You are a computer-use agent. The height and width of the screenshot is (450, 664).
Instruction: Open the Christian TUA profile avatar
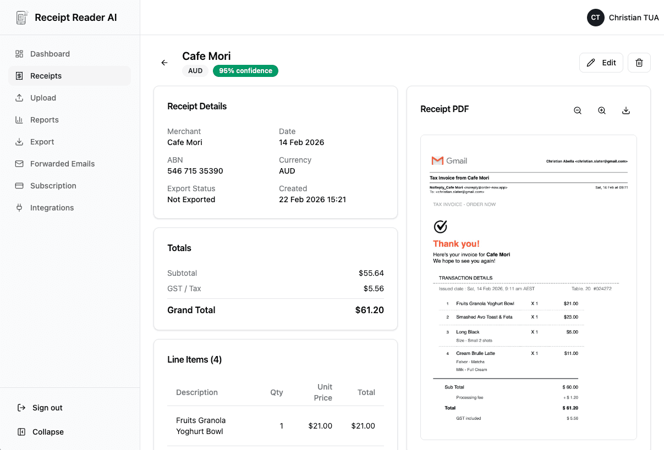tap(595, 17)
